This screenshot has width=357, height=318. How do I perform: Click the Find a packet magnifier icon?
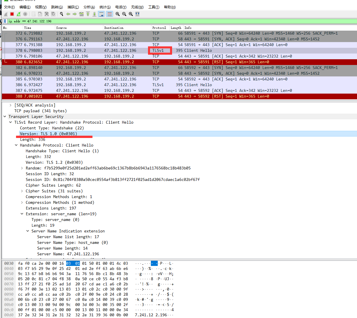61,14
